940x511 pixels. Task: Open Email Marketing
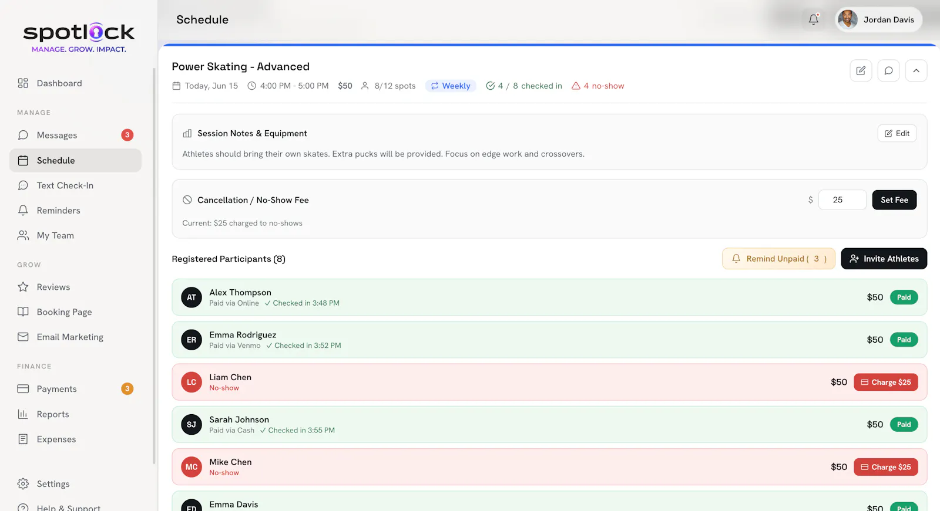click(x=75, y=337)
